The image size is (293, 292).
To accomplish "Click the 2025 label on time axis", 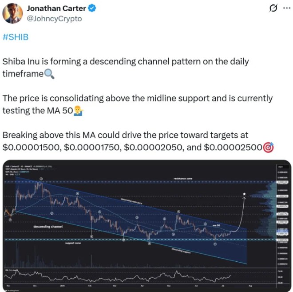I will [x=63, y=286].
